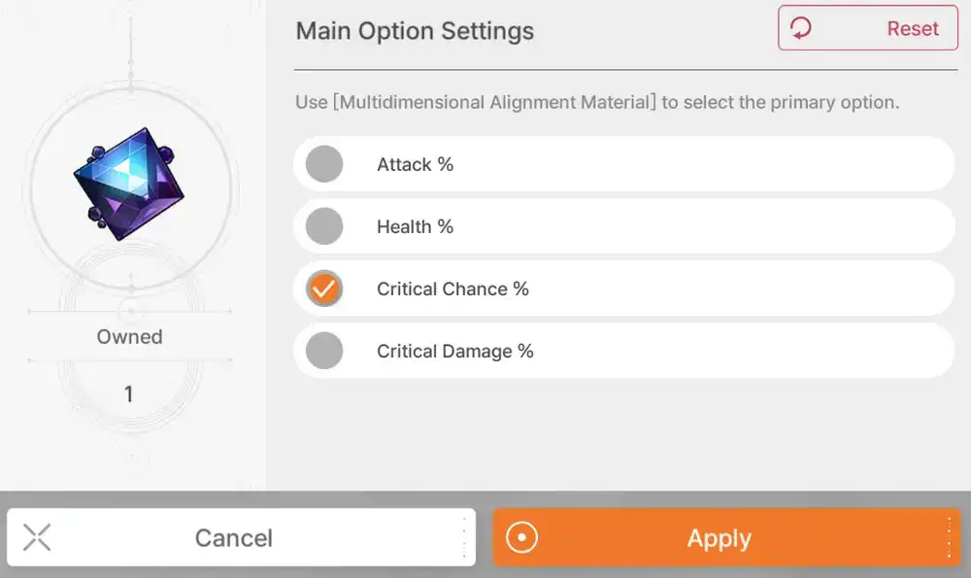Click the Main Option Settings heading
Viewport: 971px width, 578px height.
(x=415, y=30)
